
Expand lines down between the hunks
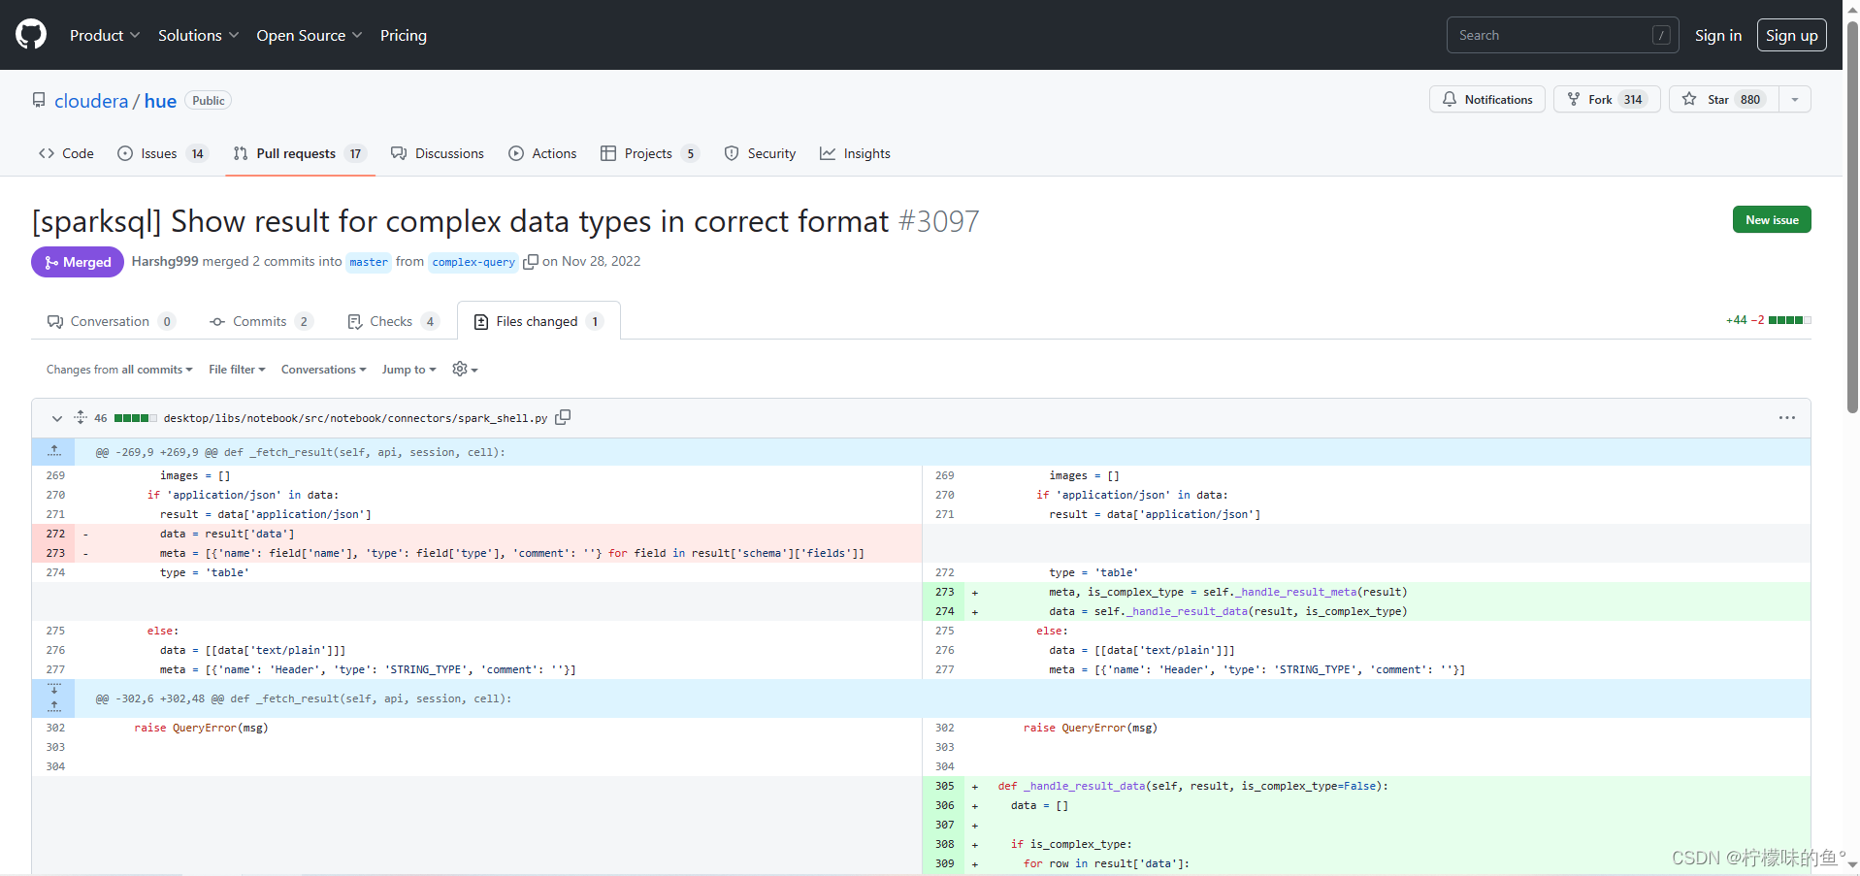coord(54,691)
